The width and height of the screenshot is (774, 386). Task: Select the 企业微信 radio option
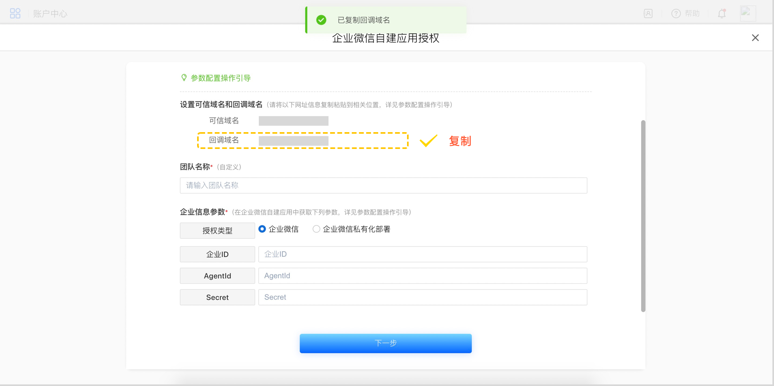tap(262, 229)
